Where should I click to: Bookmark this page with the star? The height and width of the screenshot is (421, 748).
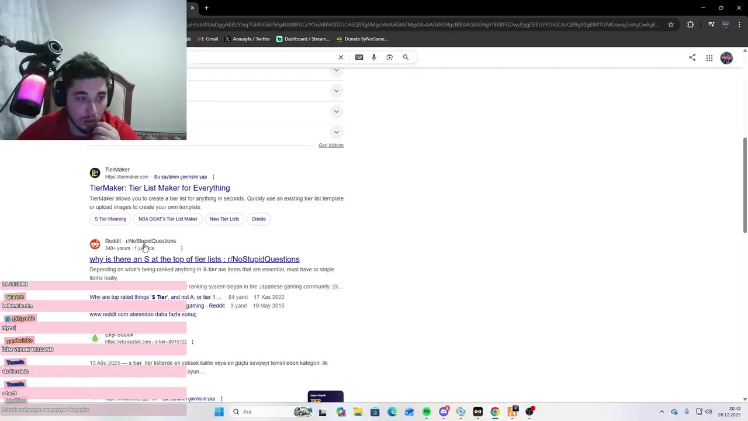[x=671, y=25]
